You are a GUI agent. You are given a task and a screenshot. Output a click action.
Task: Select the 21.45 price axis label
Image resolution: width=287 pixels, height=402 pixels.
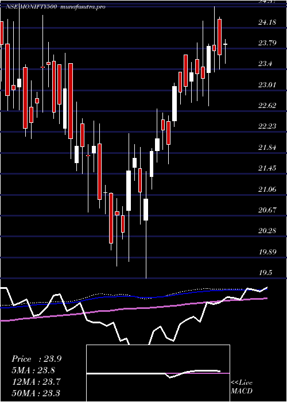(x=267, y=168)
